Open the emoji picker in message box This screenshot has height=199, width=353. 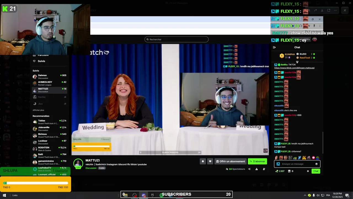click(316, 164)
